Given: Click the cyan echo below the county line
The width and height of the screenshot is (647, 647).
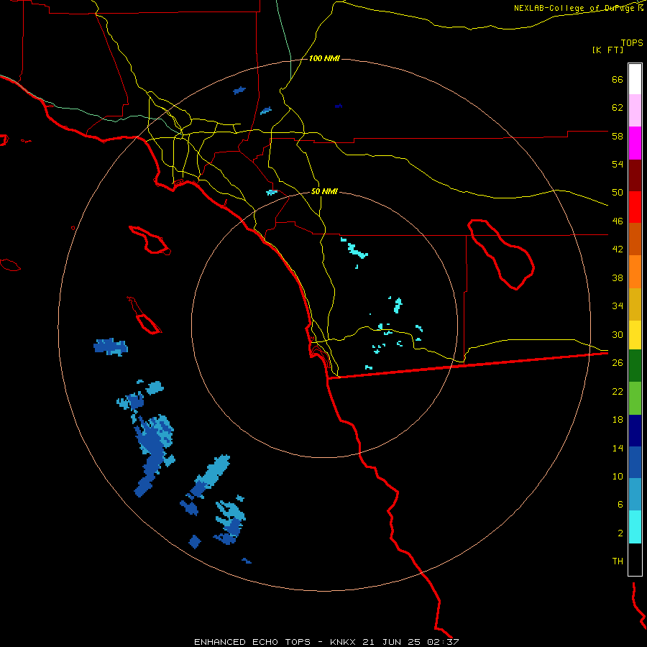Looking at the screenshot, I should click(356, 249).
